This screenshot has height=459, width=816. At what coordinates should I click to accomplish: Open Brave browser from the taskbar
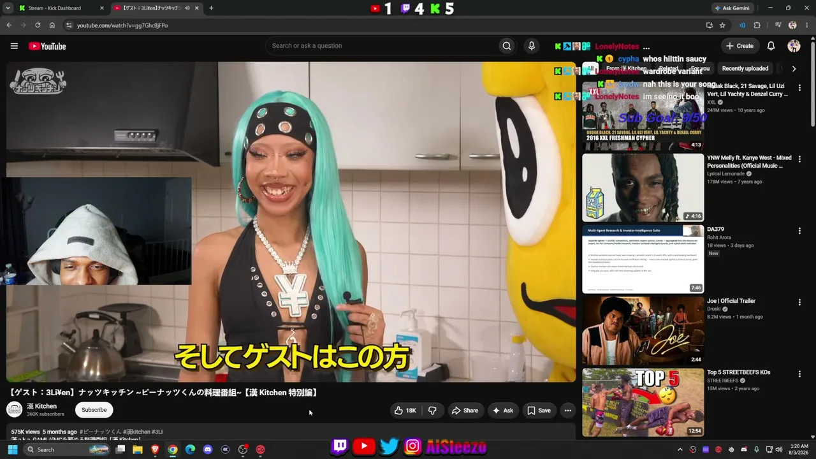coord(155,449)
